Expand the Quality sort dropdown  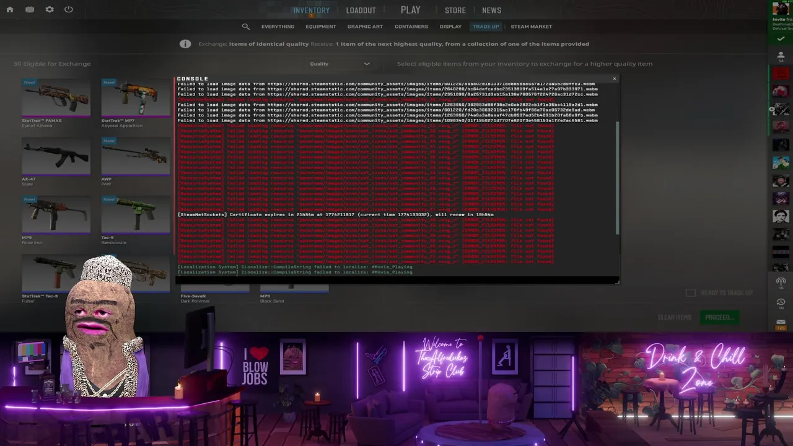(340, 64)
